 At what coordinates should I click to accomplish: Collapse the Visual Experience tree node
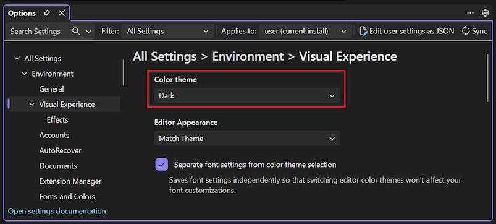[x=32, y=105]
